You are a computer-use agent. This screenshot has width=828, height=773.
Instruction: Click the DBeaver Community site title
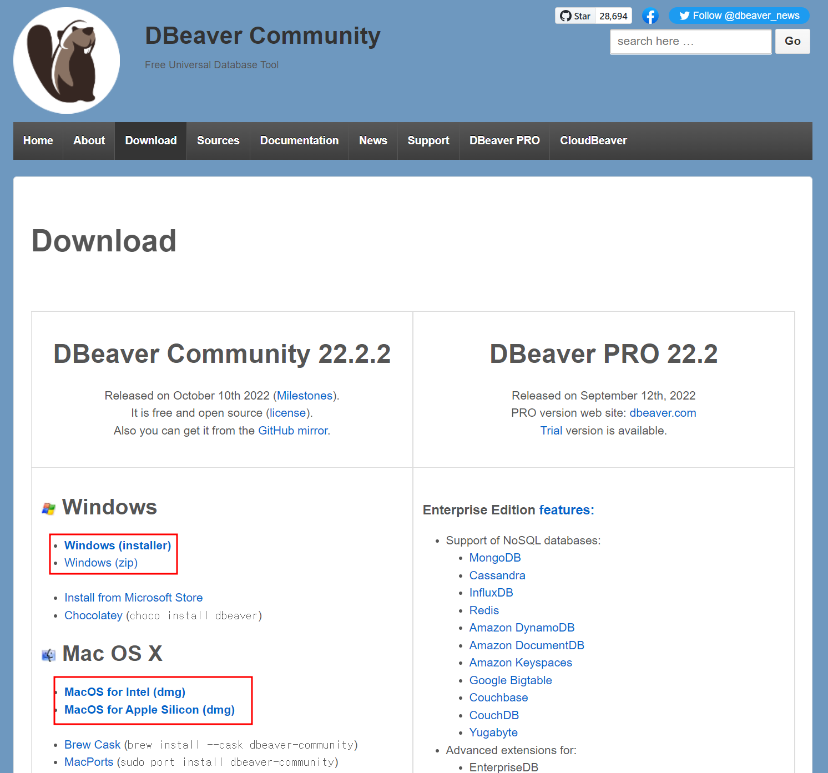click(x=262, y=36)
